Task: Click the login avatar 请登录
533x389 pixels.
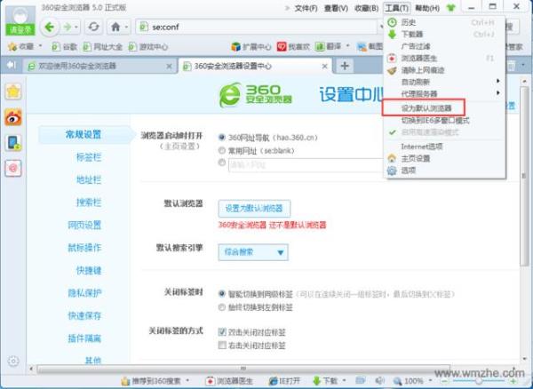Action: click(x=20, y=20)
